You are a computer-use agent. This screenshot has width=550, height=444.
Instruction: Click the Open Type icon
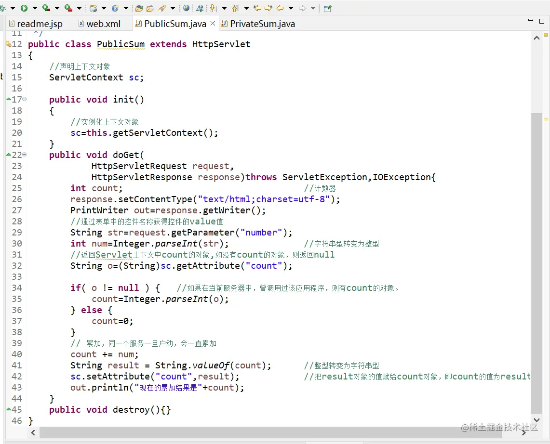(x=139, y=8)
